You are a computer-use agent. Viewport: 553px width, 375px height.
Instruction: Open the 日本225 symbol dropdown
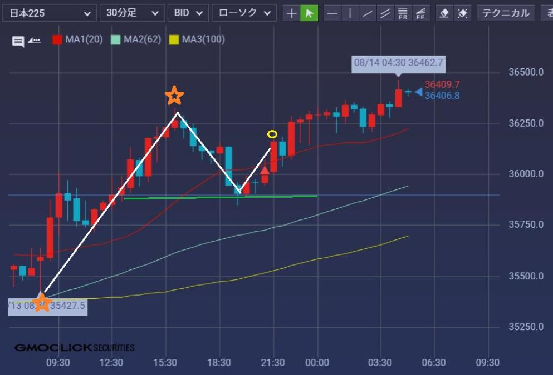tap(48, 13)
